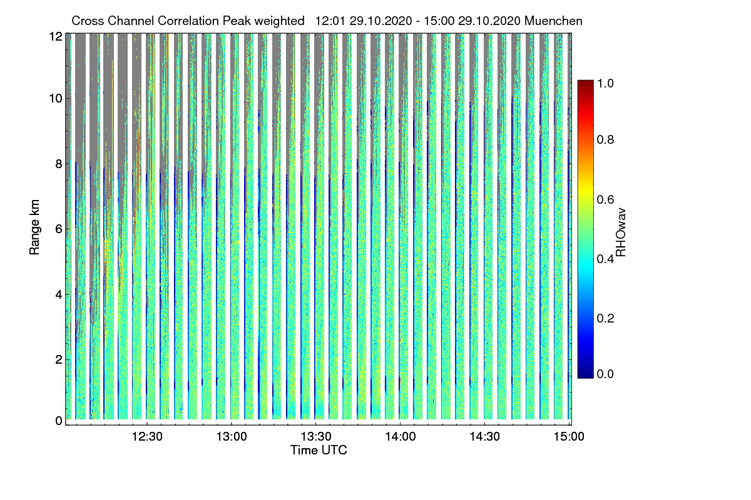Viewport: 751px width, 500px height.
Task: Click the RHOwav color scale bar
Action: 585,229
